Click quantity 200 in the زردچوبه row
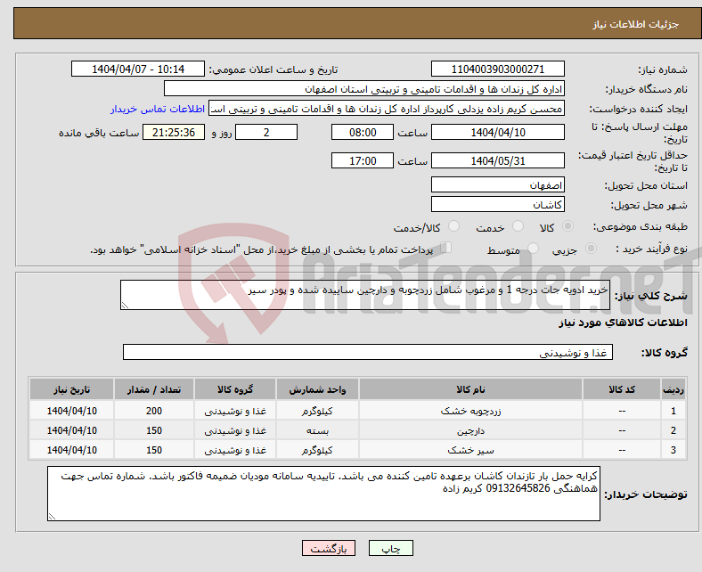This screenshot has height=572, width=702. pyautogui.click(x=154, y=411)
